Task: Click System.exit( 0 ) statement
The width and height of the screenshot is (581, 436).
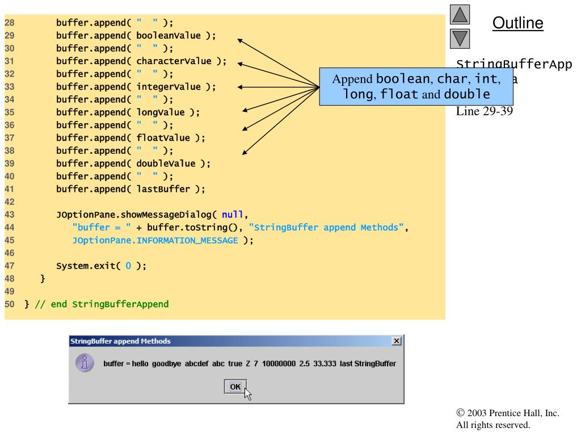Action: pyautogui.click(x=101, y=266)
